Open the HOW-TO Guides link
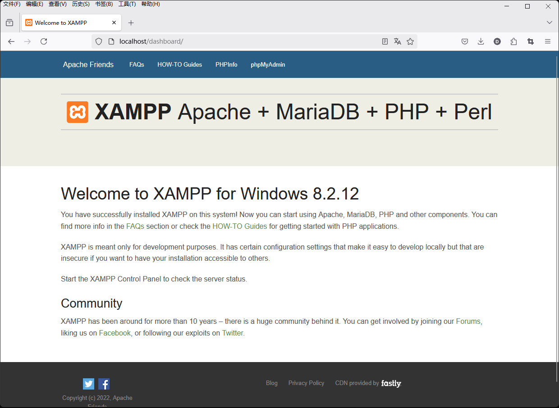This screenshot has width=559, height=408. point(179,64)
